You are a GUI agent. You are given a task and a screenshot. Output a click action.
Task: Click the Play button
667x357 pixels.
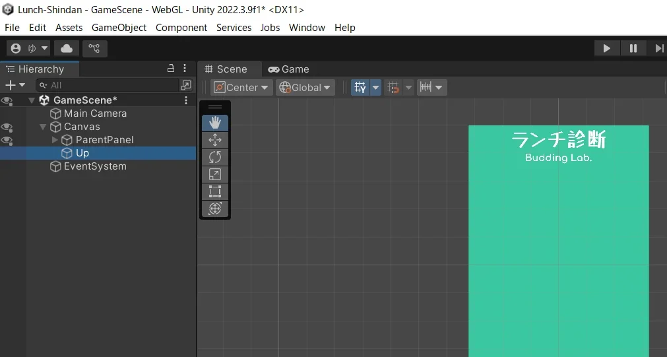click(606, 49)
